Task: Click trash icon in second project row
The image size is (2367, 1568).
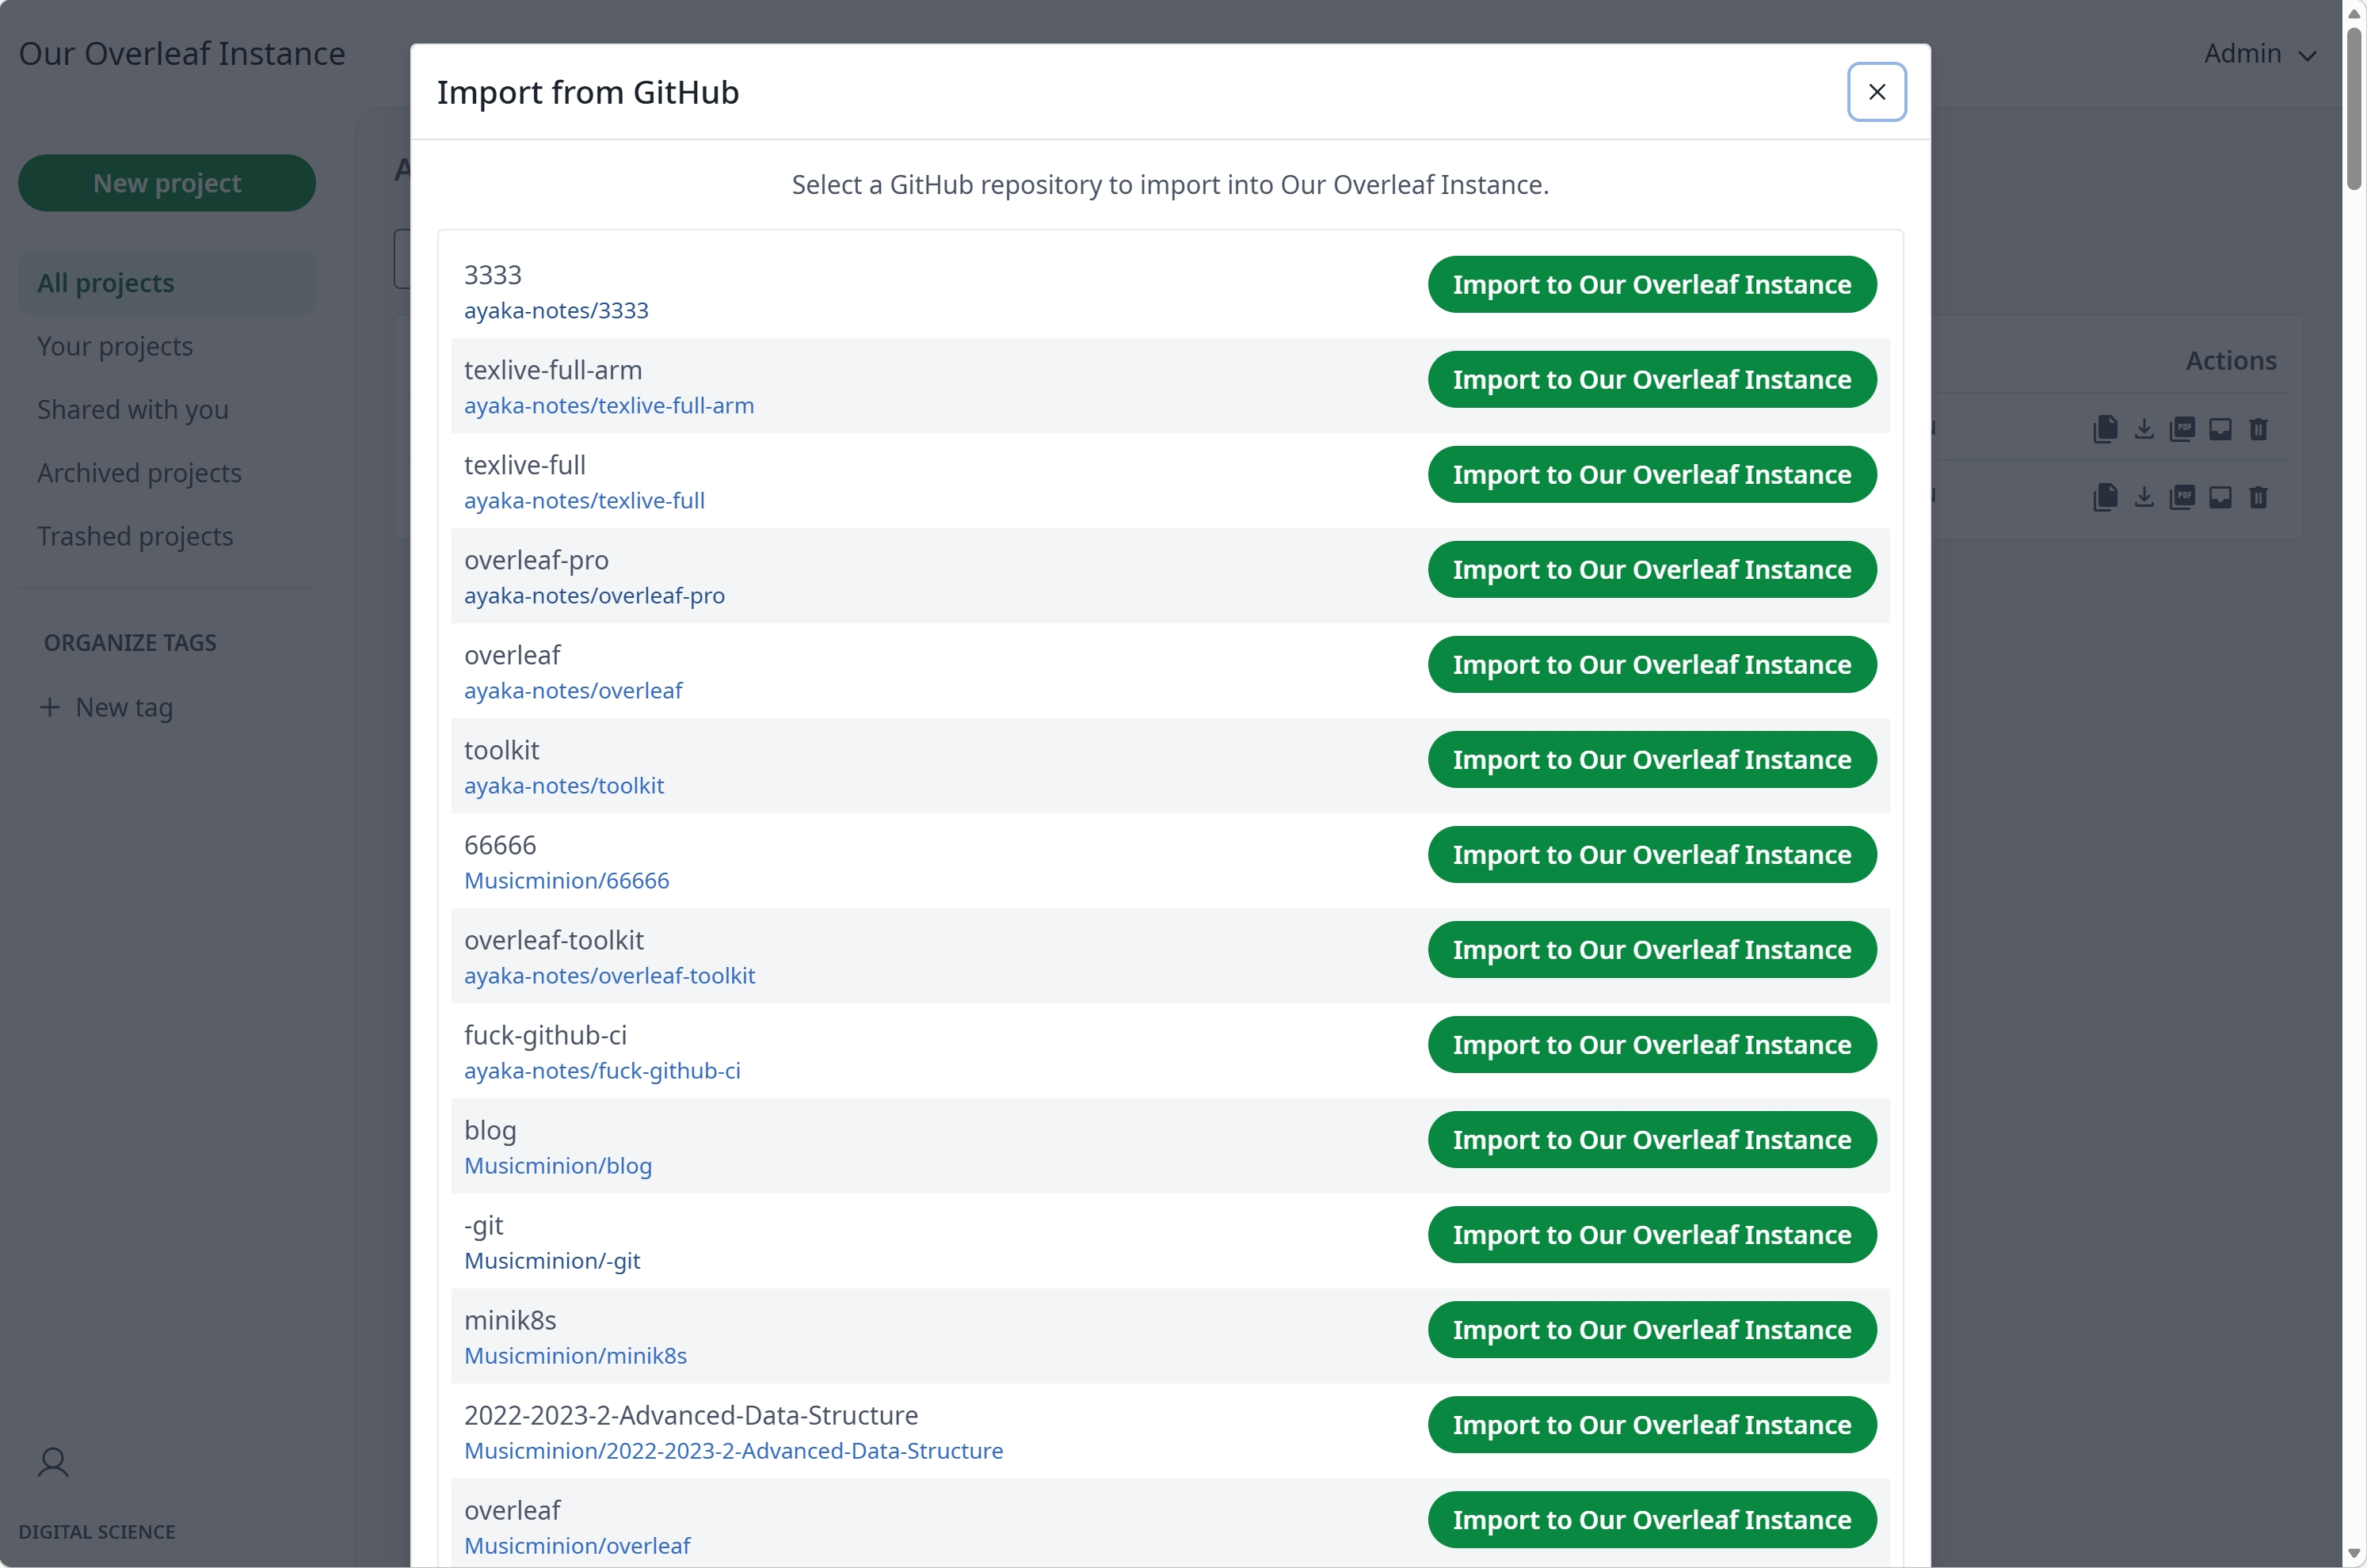Action: pos(2258,497)
